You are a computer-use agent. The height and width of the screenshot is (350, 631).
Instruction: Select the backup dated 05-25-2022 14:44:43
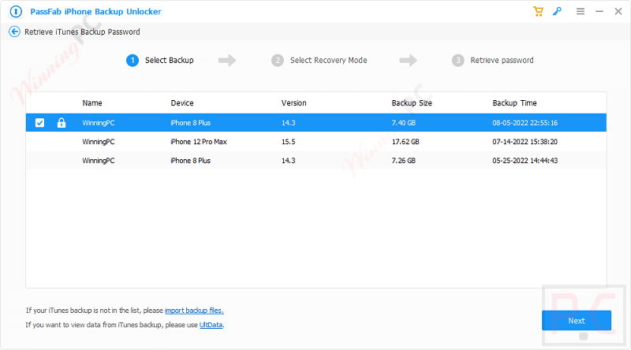pos(316,161)
